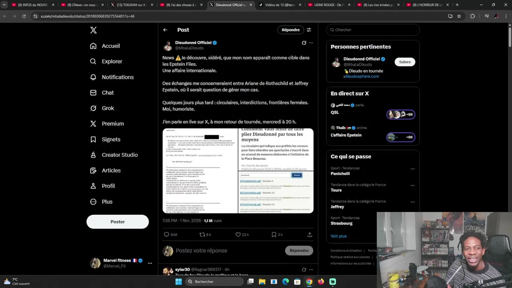Bookmark this page with star icon
512x288 pixels.
[x=459, y=16]
